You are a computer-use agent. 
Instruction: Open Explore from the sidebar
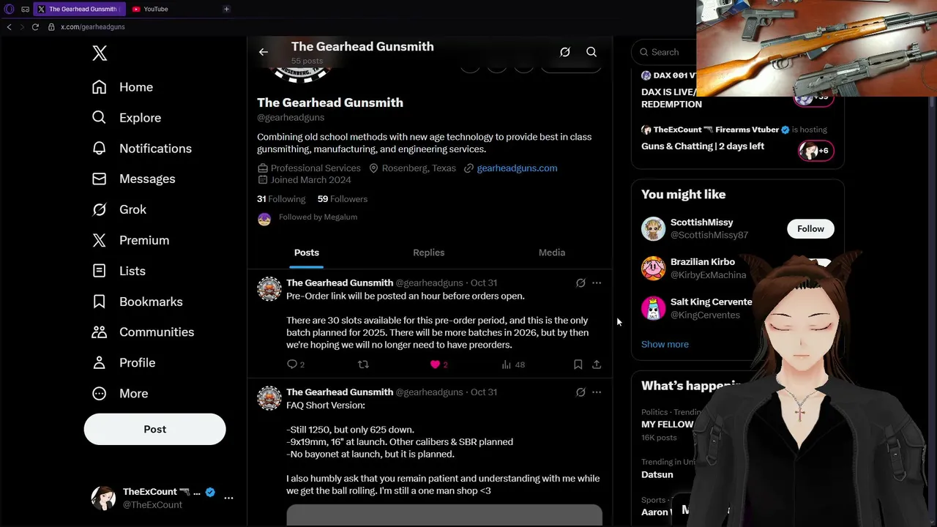point(126,118)
